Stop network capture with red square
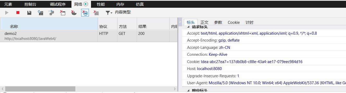Screen dimensions: 346x93 (x=18, y=12)
